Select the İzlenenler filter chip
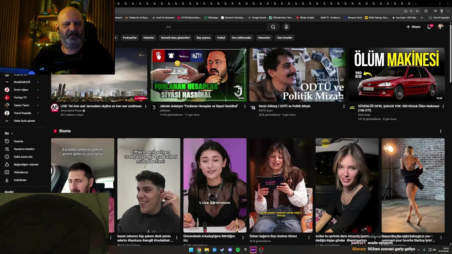This screenshot has width=452, height=254. [x=264, y=38]
